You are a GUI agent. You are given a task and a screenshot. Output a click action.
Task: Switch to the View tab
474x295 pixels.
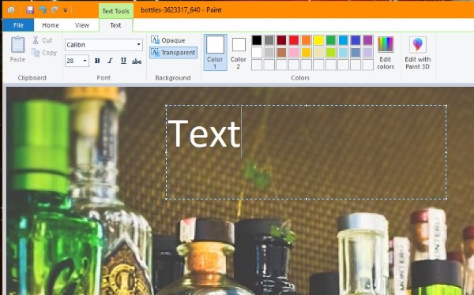82,25
